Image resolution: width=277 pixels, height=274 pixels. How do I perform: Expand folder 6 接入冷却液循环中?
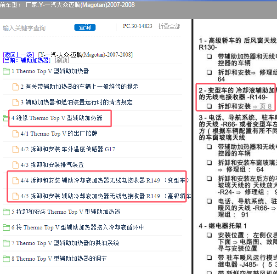(x=6, y=227)
